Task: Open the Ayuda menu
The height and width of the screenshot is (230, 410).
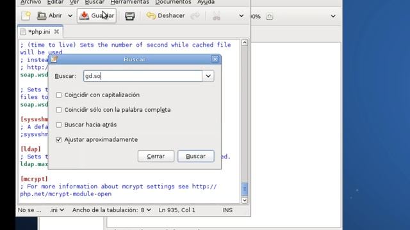Action: click(x=206, y=2)
